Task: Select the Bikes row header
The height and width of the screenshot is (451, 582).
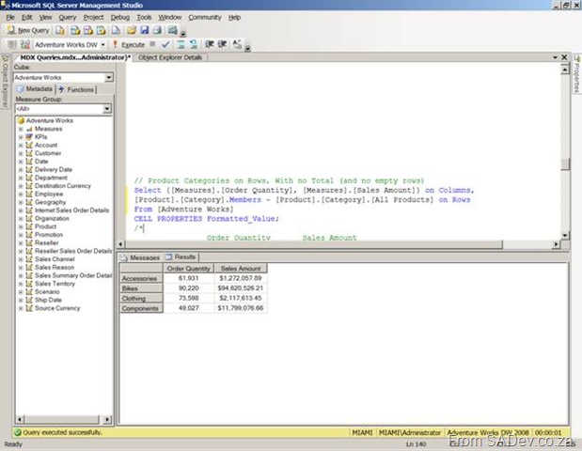Action: point(141,288)
